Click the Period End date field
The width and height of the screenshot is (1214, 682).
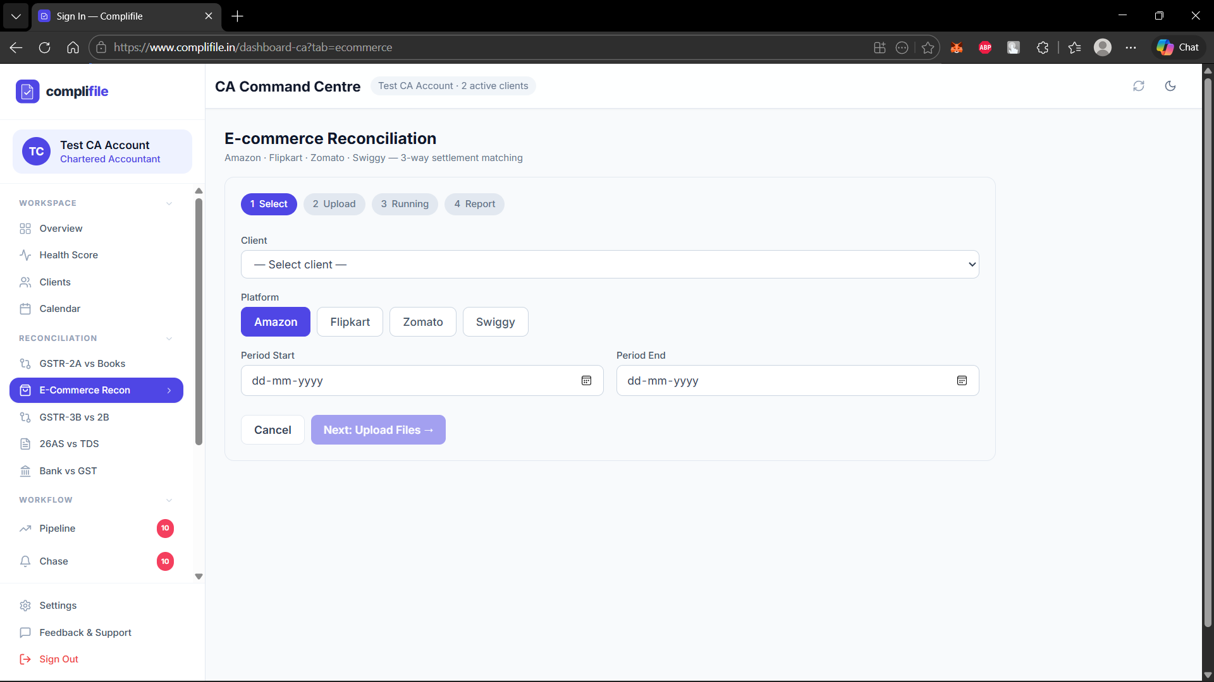point(797,381)
